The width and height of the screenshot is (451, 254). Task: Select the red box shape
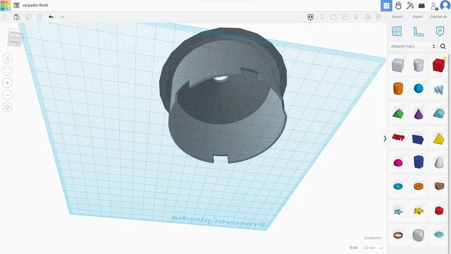click(439, 65)
